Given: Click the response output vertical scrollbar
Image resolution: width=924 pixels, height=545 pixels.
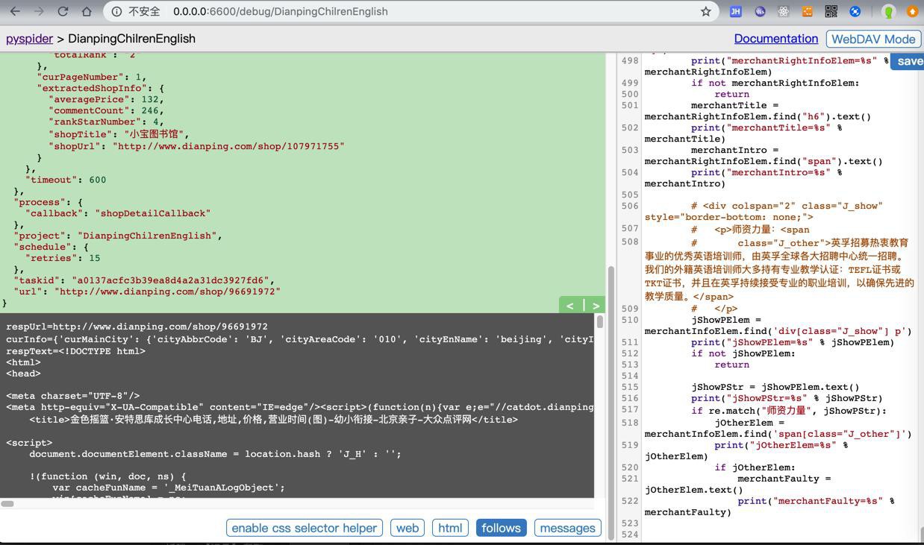Looking at the screenshot, I should point(599,321).
